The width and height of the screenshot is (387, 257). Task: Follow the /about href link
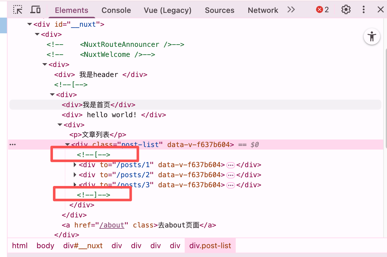tap(112, 225)
